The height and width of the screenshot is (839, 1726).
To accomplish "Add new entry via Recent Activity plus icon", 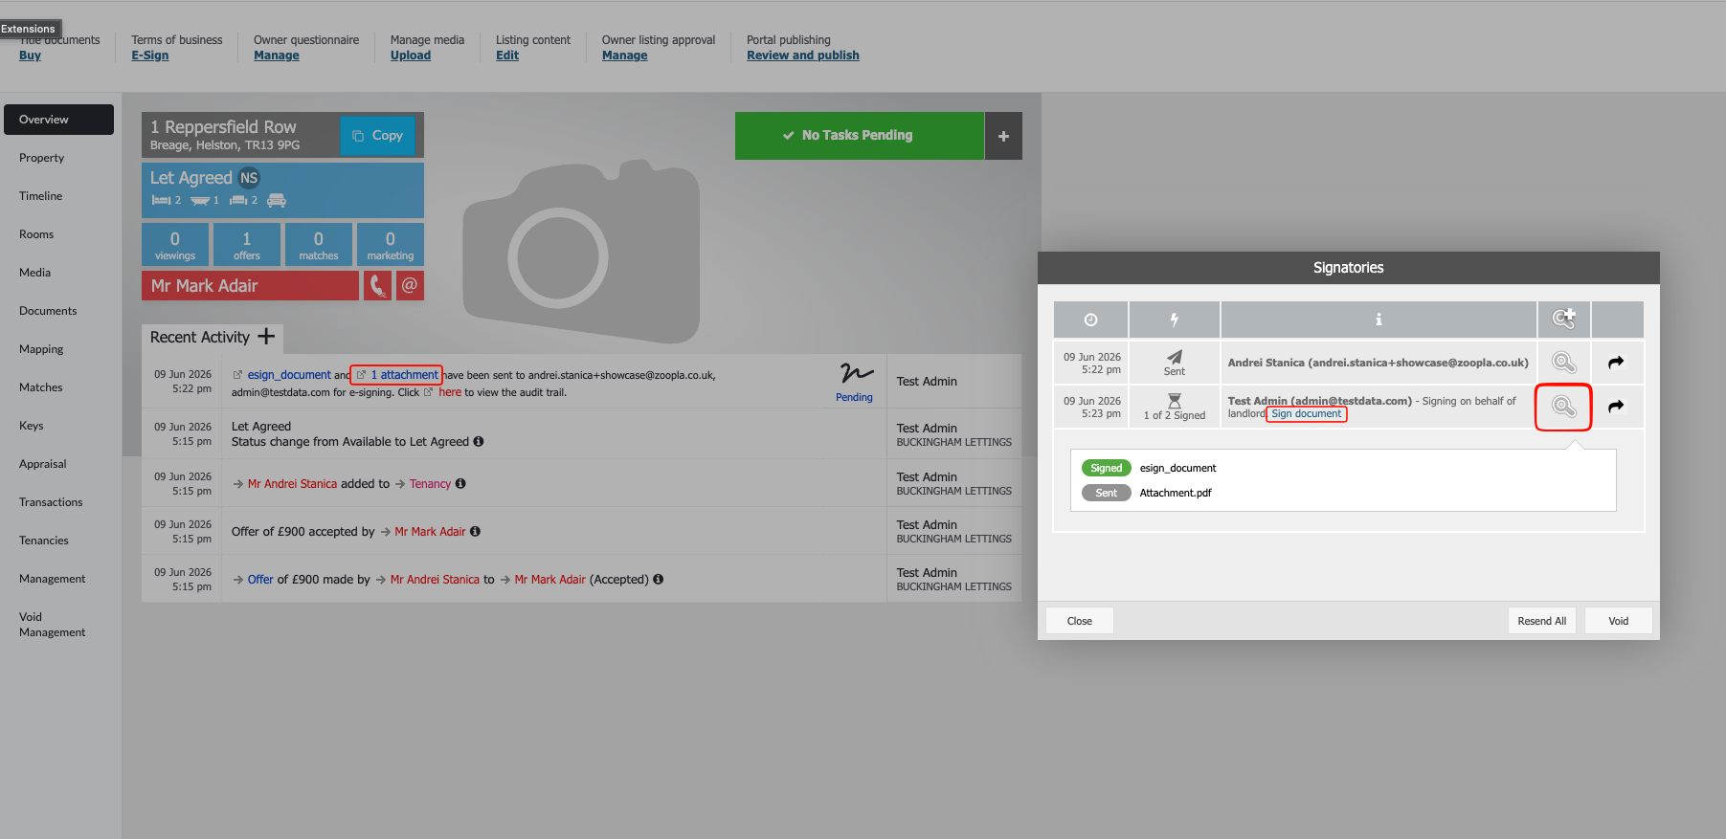I will 266,337.
